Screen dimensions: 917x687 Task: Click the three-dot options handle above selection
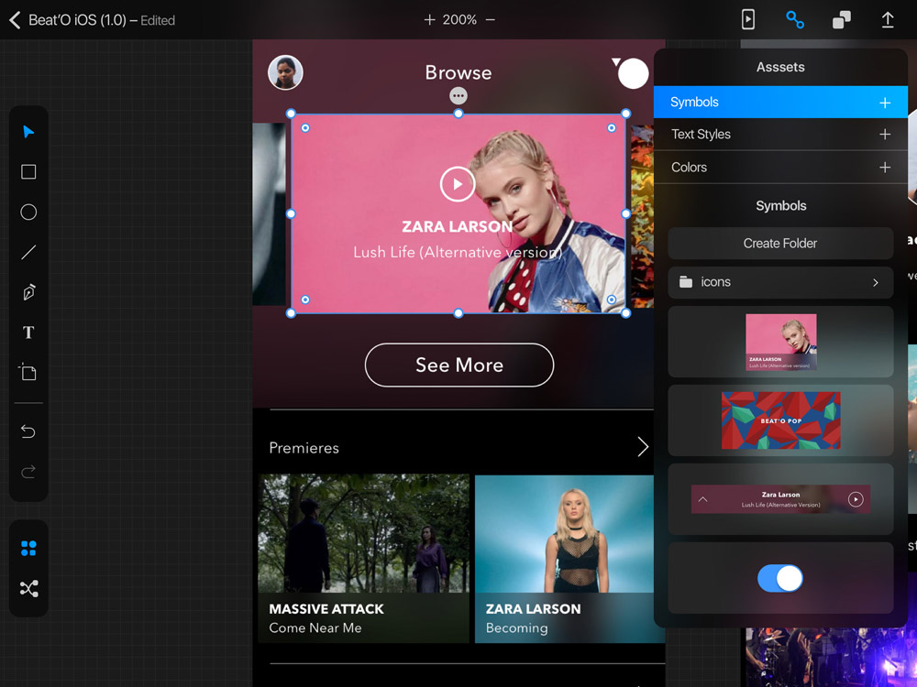tap(458, 95)
